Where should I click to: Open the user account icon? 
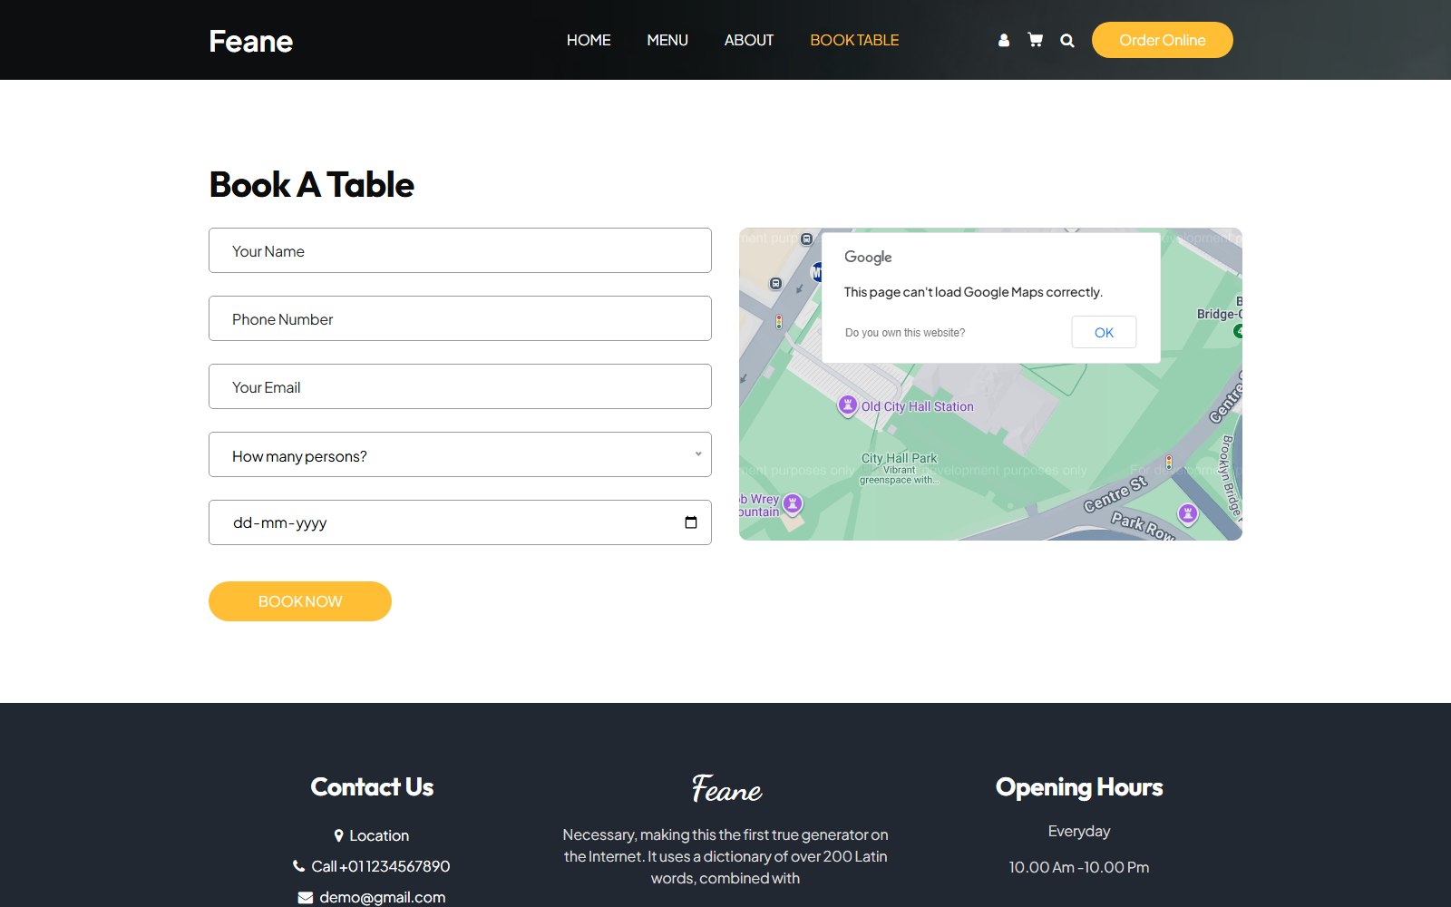click(1004, 40)
